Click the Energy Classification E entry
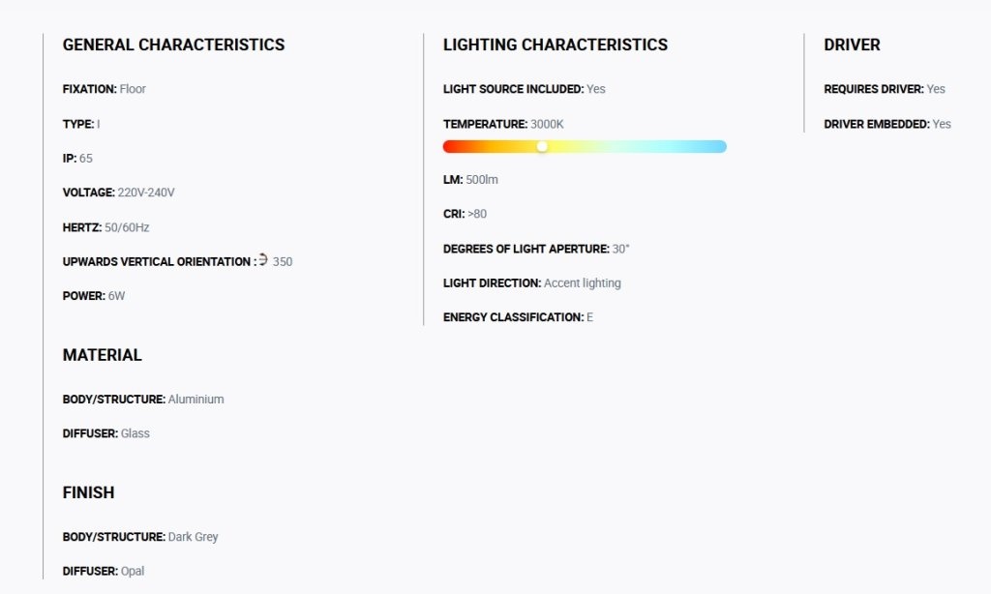991x594 pixels. [x=519, y=317]
